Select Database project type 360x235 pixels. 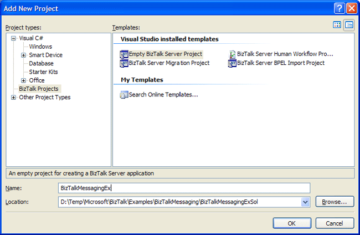click(x=42, y=64)
